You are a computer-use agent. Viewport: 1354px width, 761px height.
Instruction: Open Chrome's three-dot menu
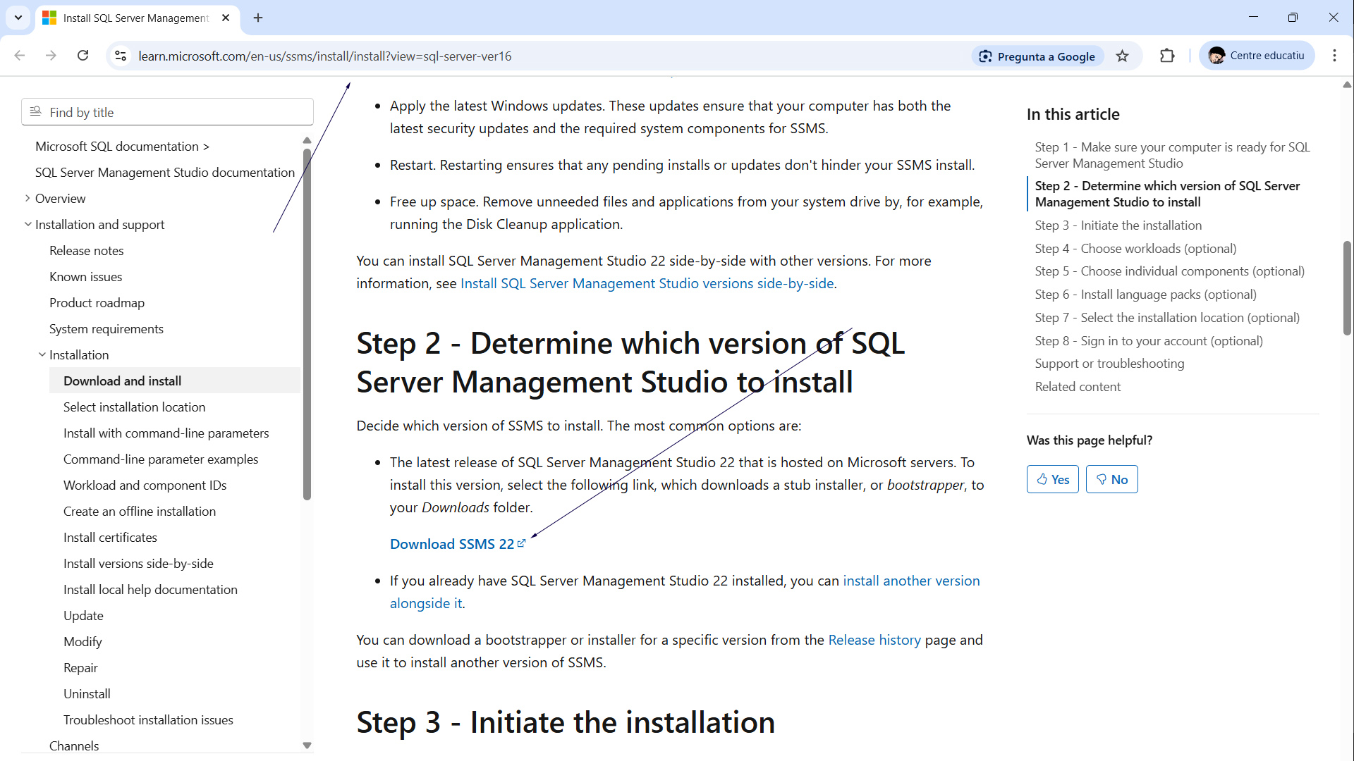(x=1334, y=56)
